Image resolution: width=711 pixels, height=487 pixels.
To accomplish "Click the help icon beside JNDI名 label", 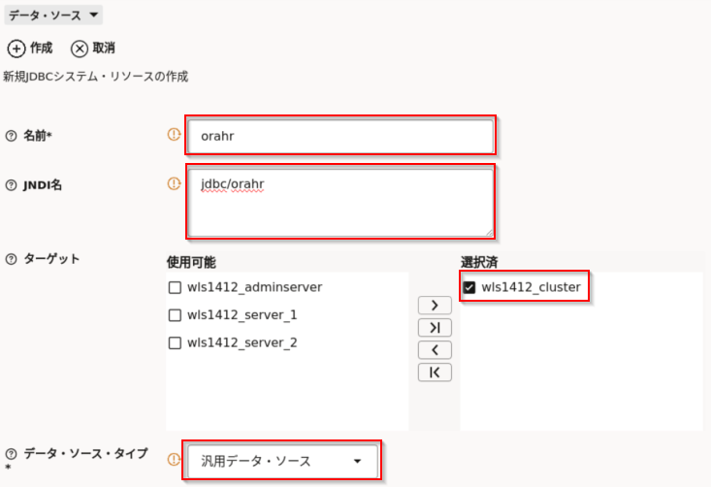I will pyautogui.click(x=12, y=184).
